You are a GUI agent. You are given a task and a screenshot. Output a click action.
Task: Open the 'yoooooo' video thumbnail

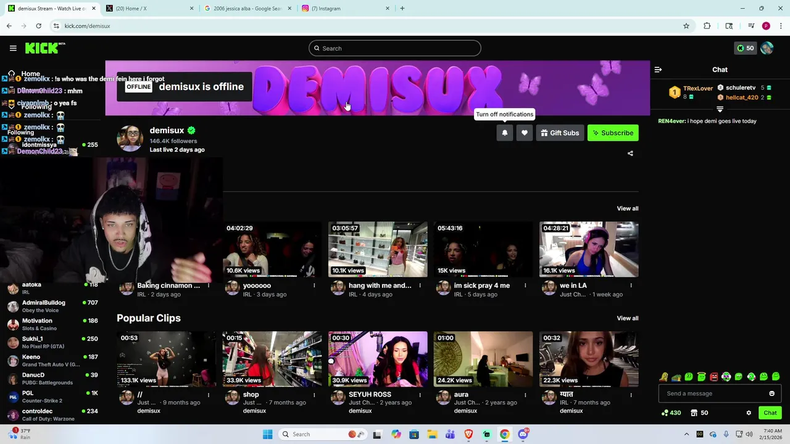272,249
